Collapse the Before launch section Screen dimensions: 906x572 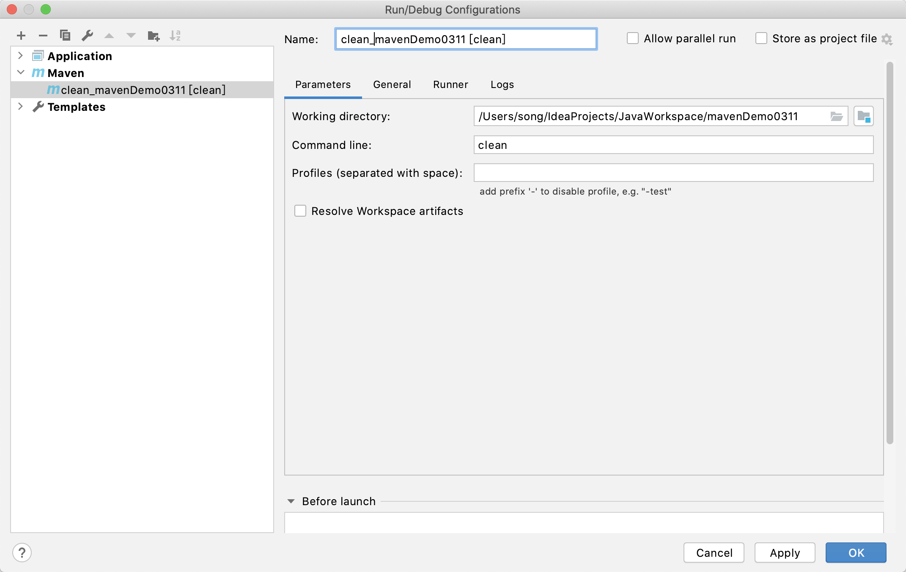pyautogui.click(x=291, y=501)
